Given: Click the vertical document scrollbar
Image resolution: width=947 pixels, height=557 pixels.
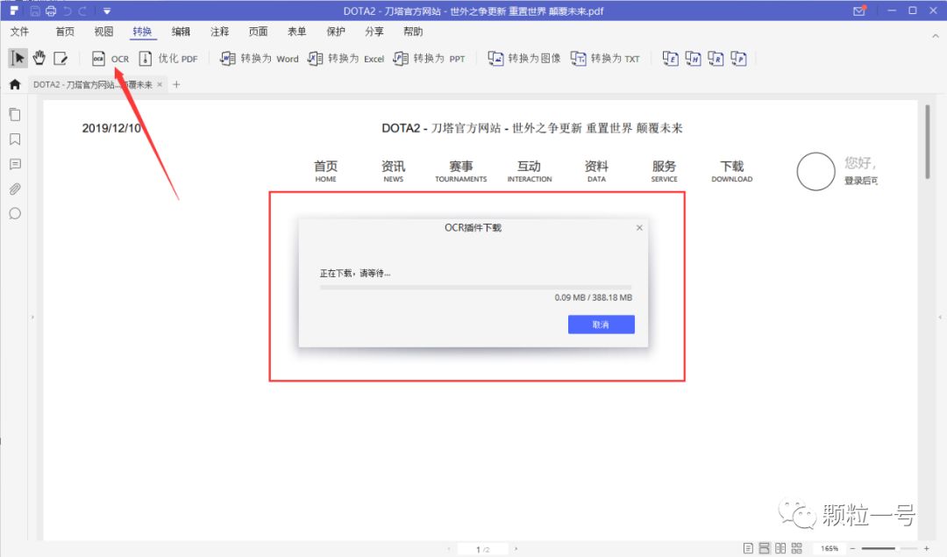Looking at the screenshot, I should point(928,142).
